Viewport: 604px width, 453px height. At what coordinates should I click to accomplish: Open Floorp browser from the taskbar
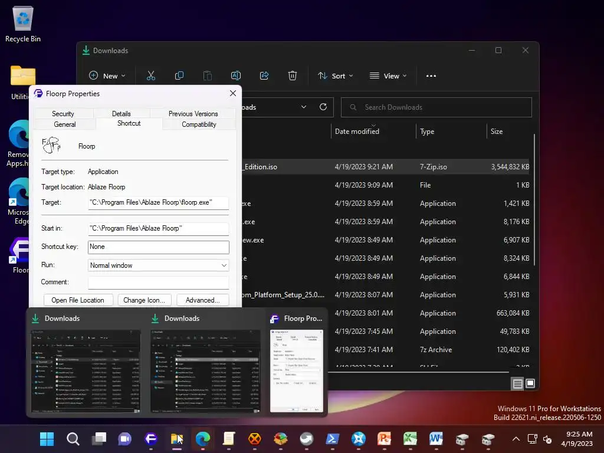151,439
